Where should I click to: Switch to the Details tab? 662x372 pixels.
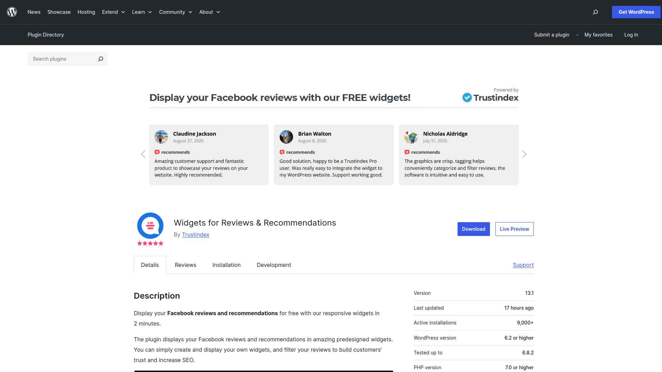pyautogui.click(x=150, y=265)
